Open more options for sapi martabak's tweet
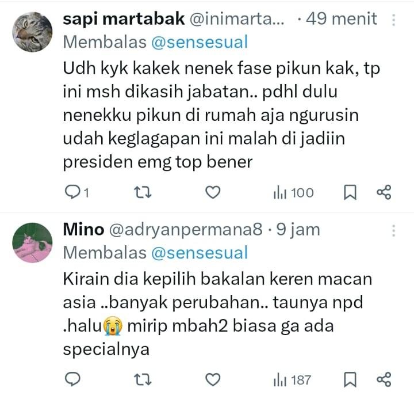Screen dimensions: 414x399 pos(394,20)
